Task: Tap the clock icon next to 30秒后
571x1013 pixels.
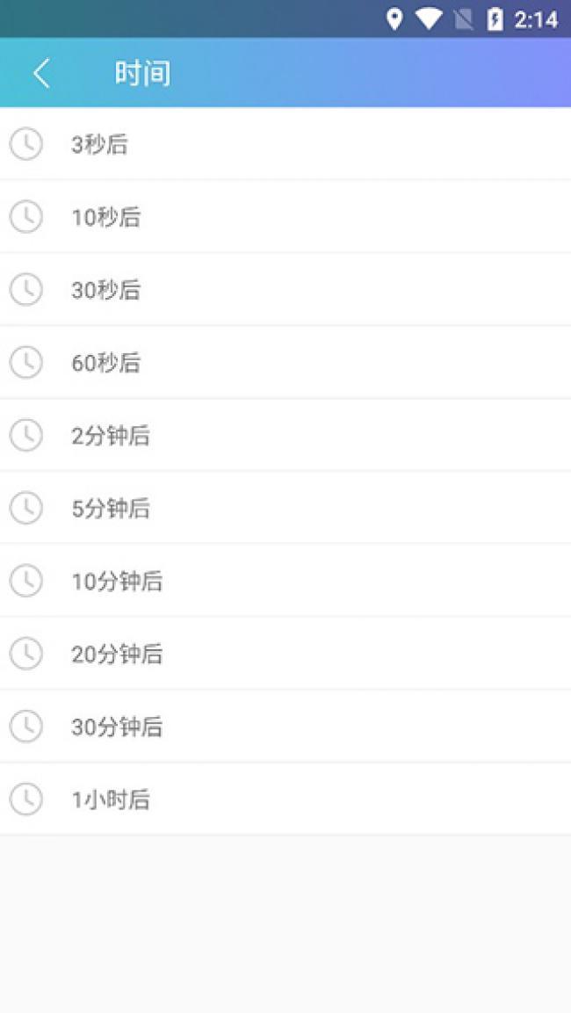Action: (x=25, y=290)
